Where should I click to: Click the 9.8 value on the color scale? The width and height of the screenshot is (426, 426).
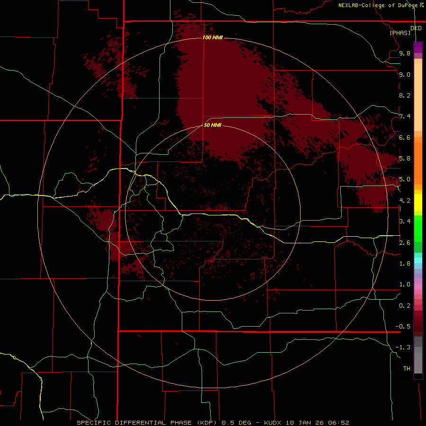coord(405,53)
